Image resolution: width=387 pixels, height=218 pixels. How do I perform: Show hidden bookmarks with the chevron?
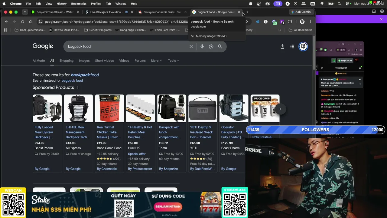pos(280,30)
